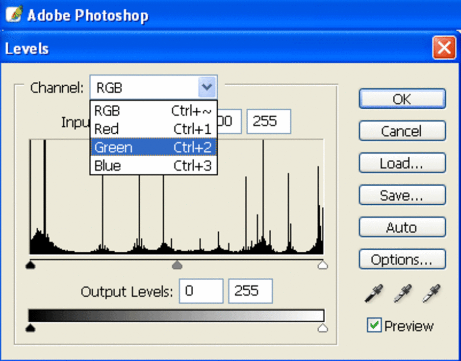Choose Blue channel from the list
Screen dimensions: 461x361
154,166
